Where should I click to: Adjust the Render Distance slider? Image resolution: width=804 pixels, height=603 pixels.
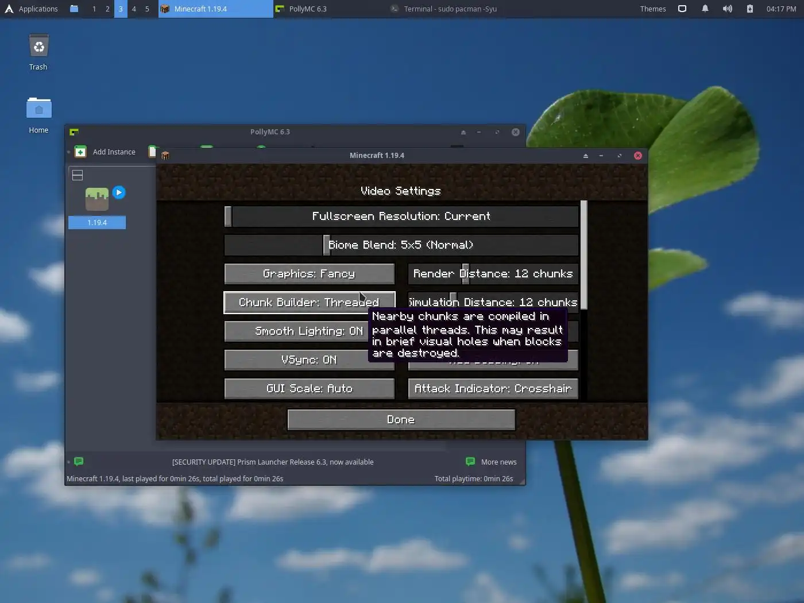[x=493, y=273]
